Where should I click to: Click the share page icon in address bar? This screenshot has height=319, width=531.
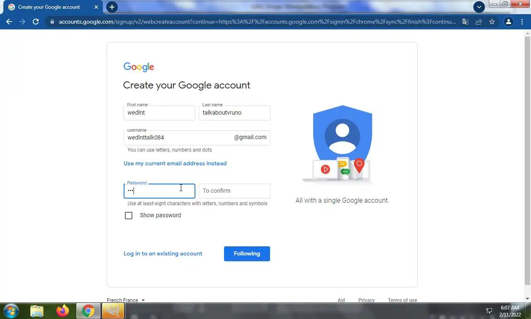479,22
